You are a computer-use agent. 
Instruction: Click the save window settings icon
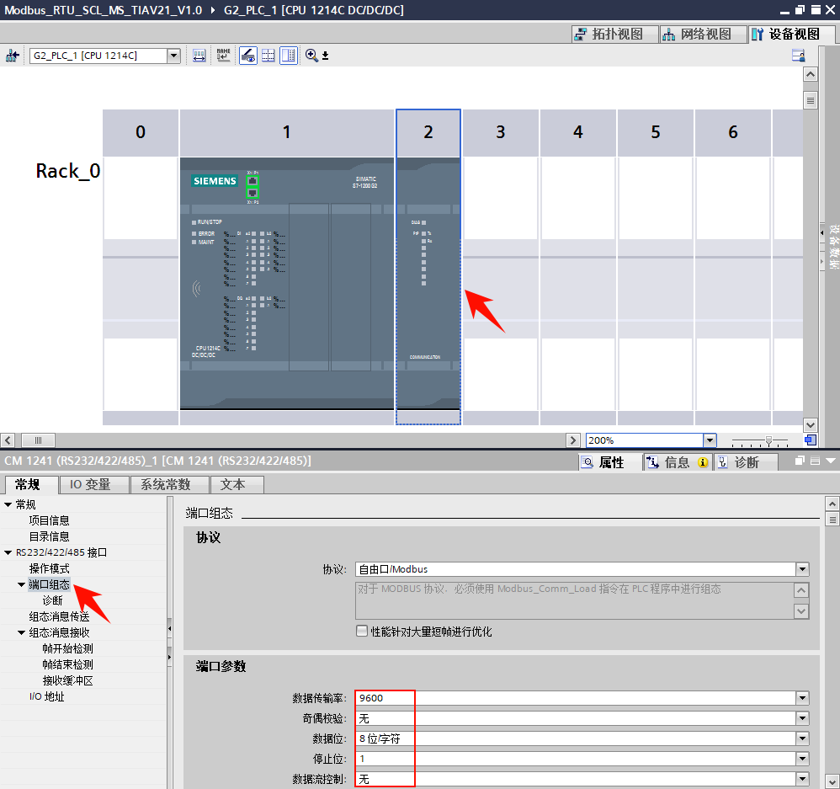click(798, 56)
